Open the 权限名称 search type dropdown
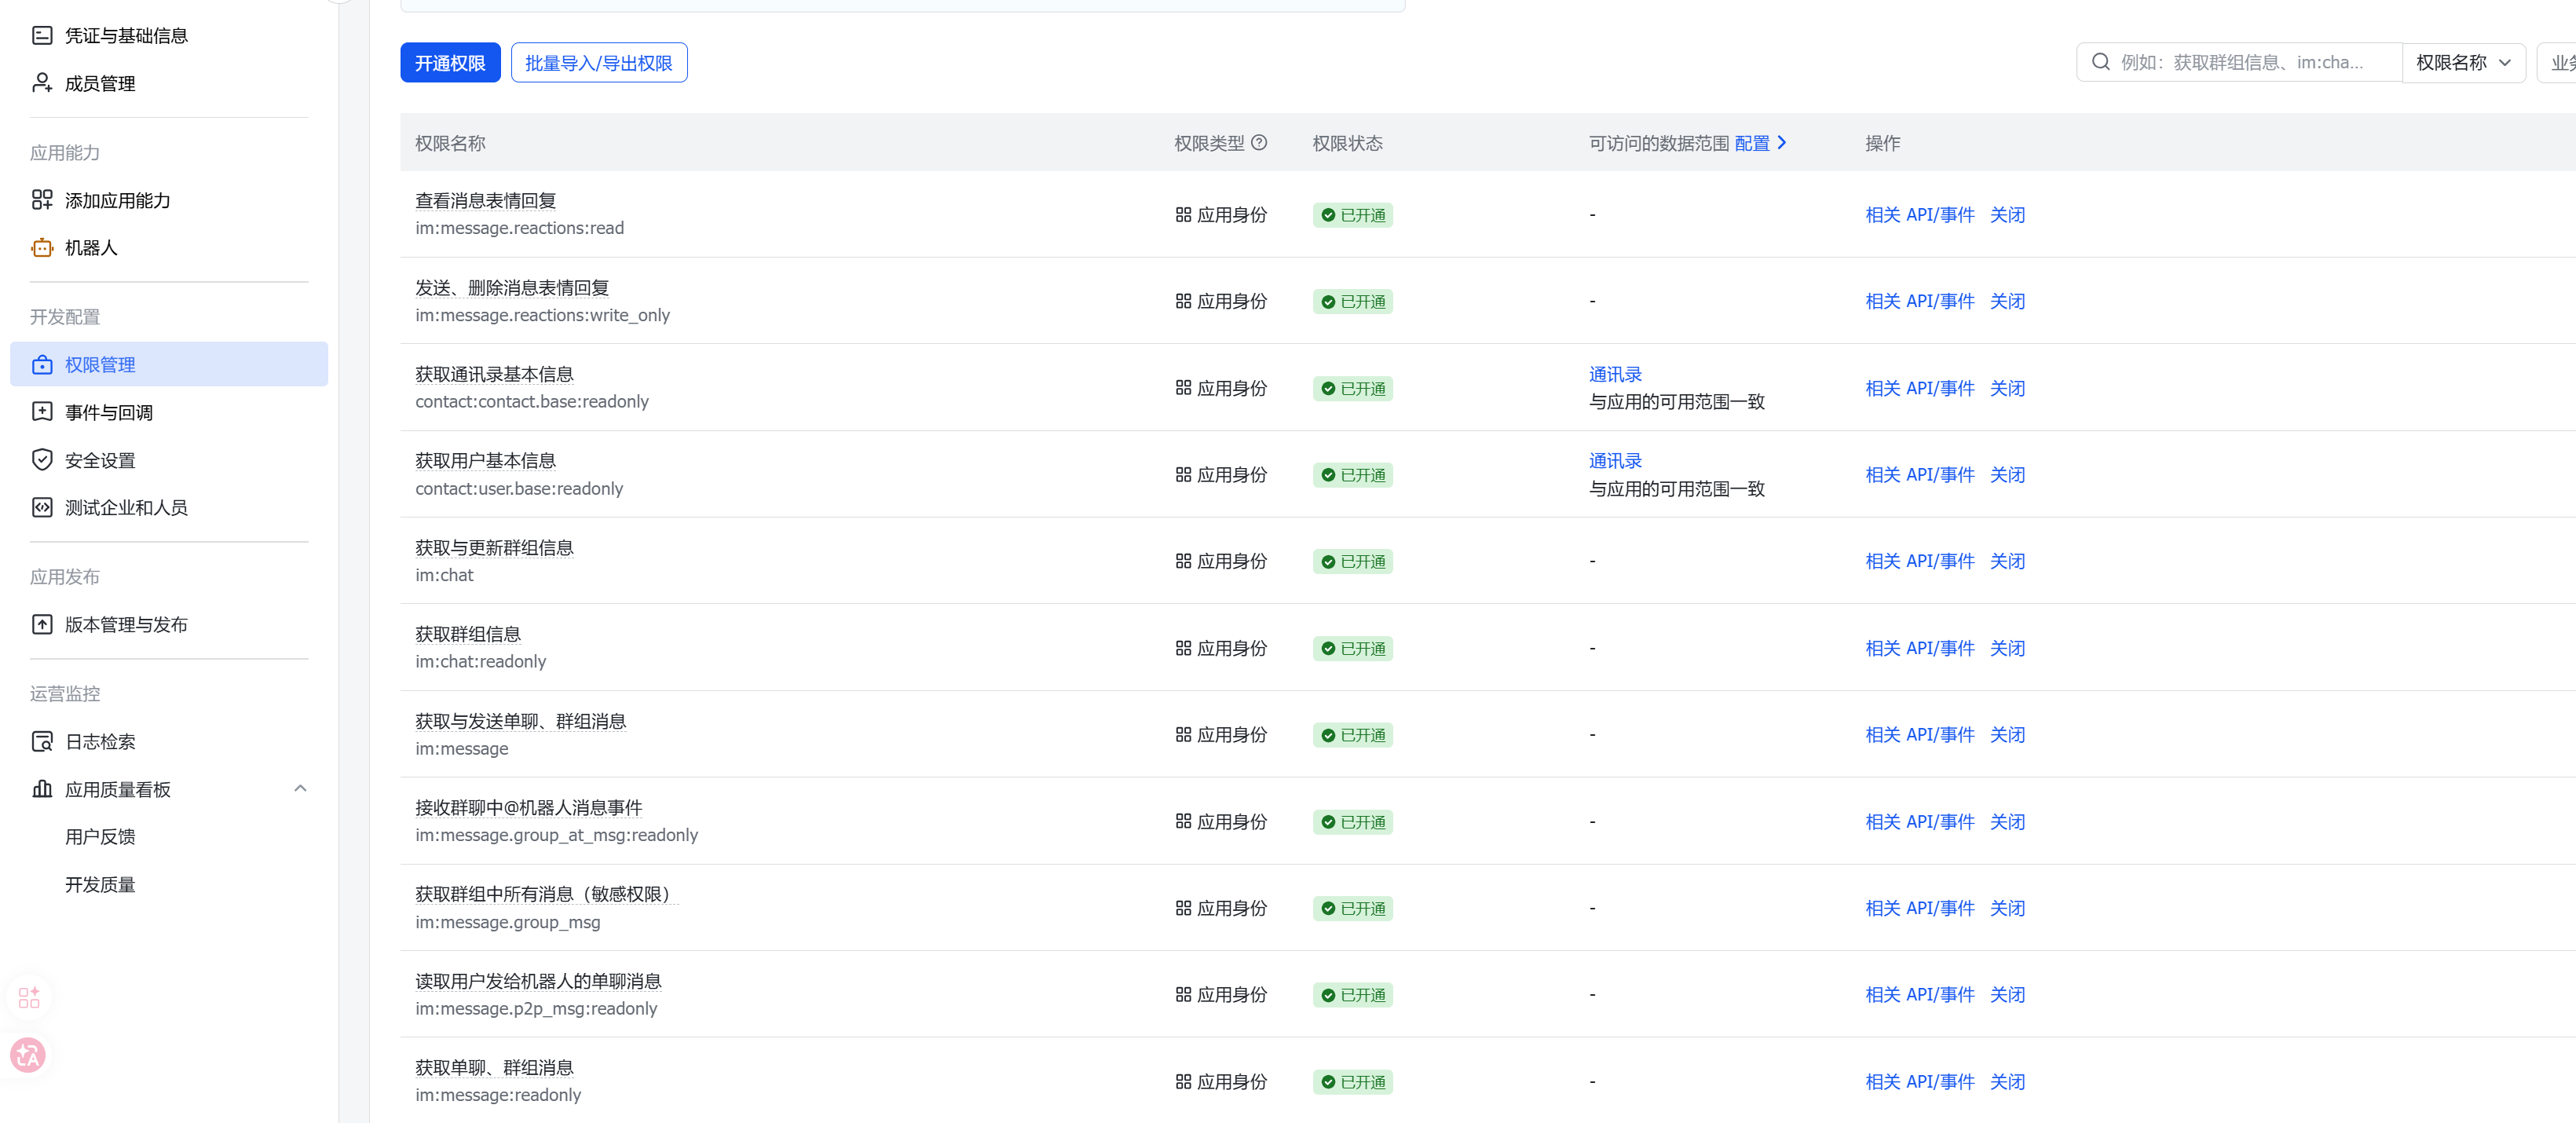This screenshot has height=1123, width=2576. click(x=2462, y=63)
